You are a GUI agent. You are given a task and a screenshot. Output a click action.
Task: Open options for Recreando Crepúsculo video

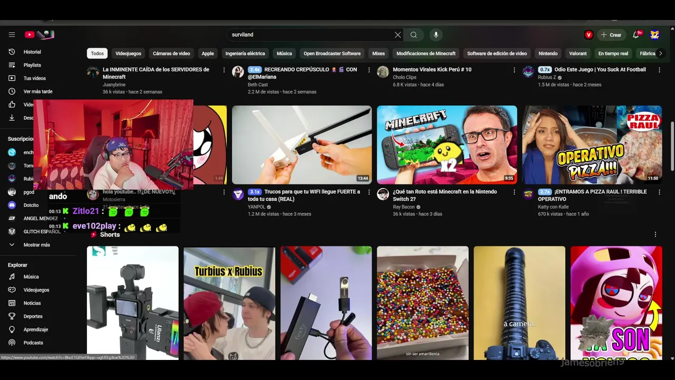coord(369,70)
